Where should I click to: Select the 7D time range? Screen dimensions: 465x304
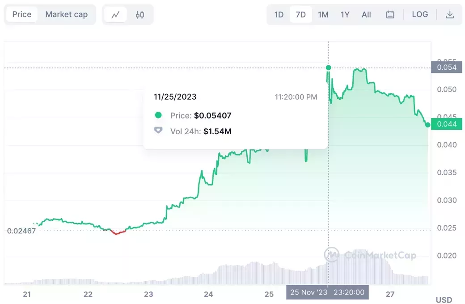pyautogui.click(x=300, y=15)
